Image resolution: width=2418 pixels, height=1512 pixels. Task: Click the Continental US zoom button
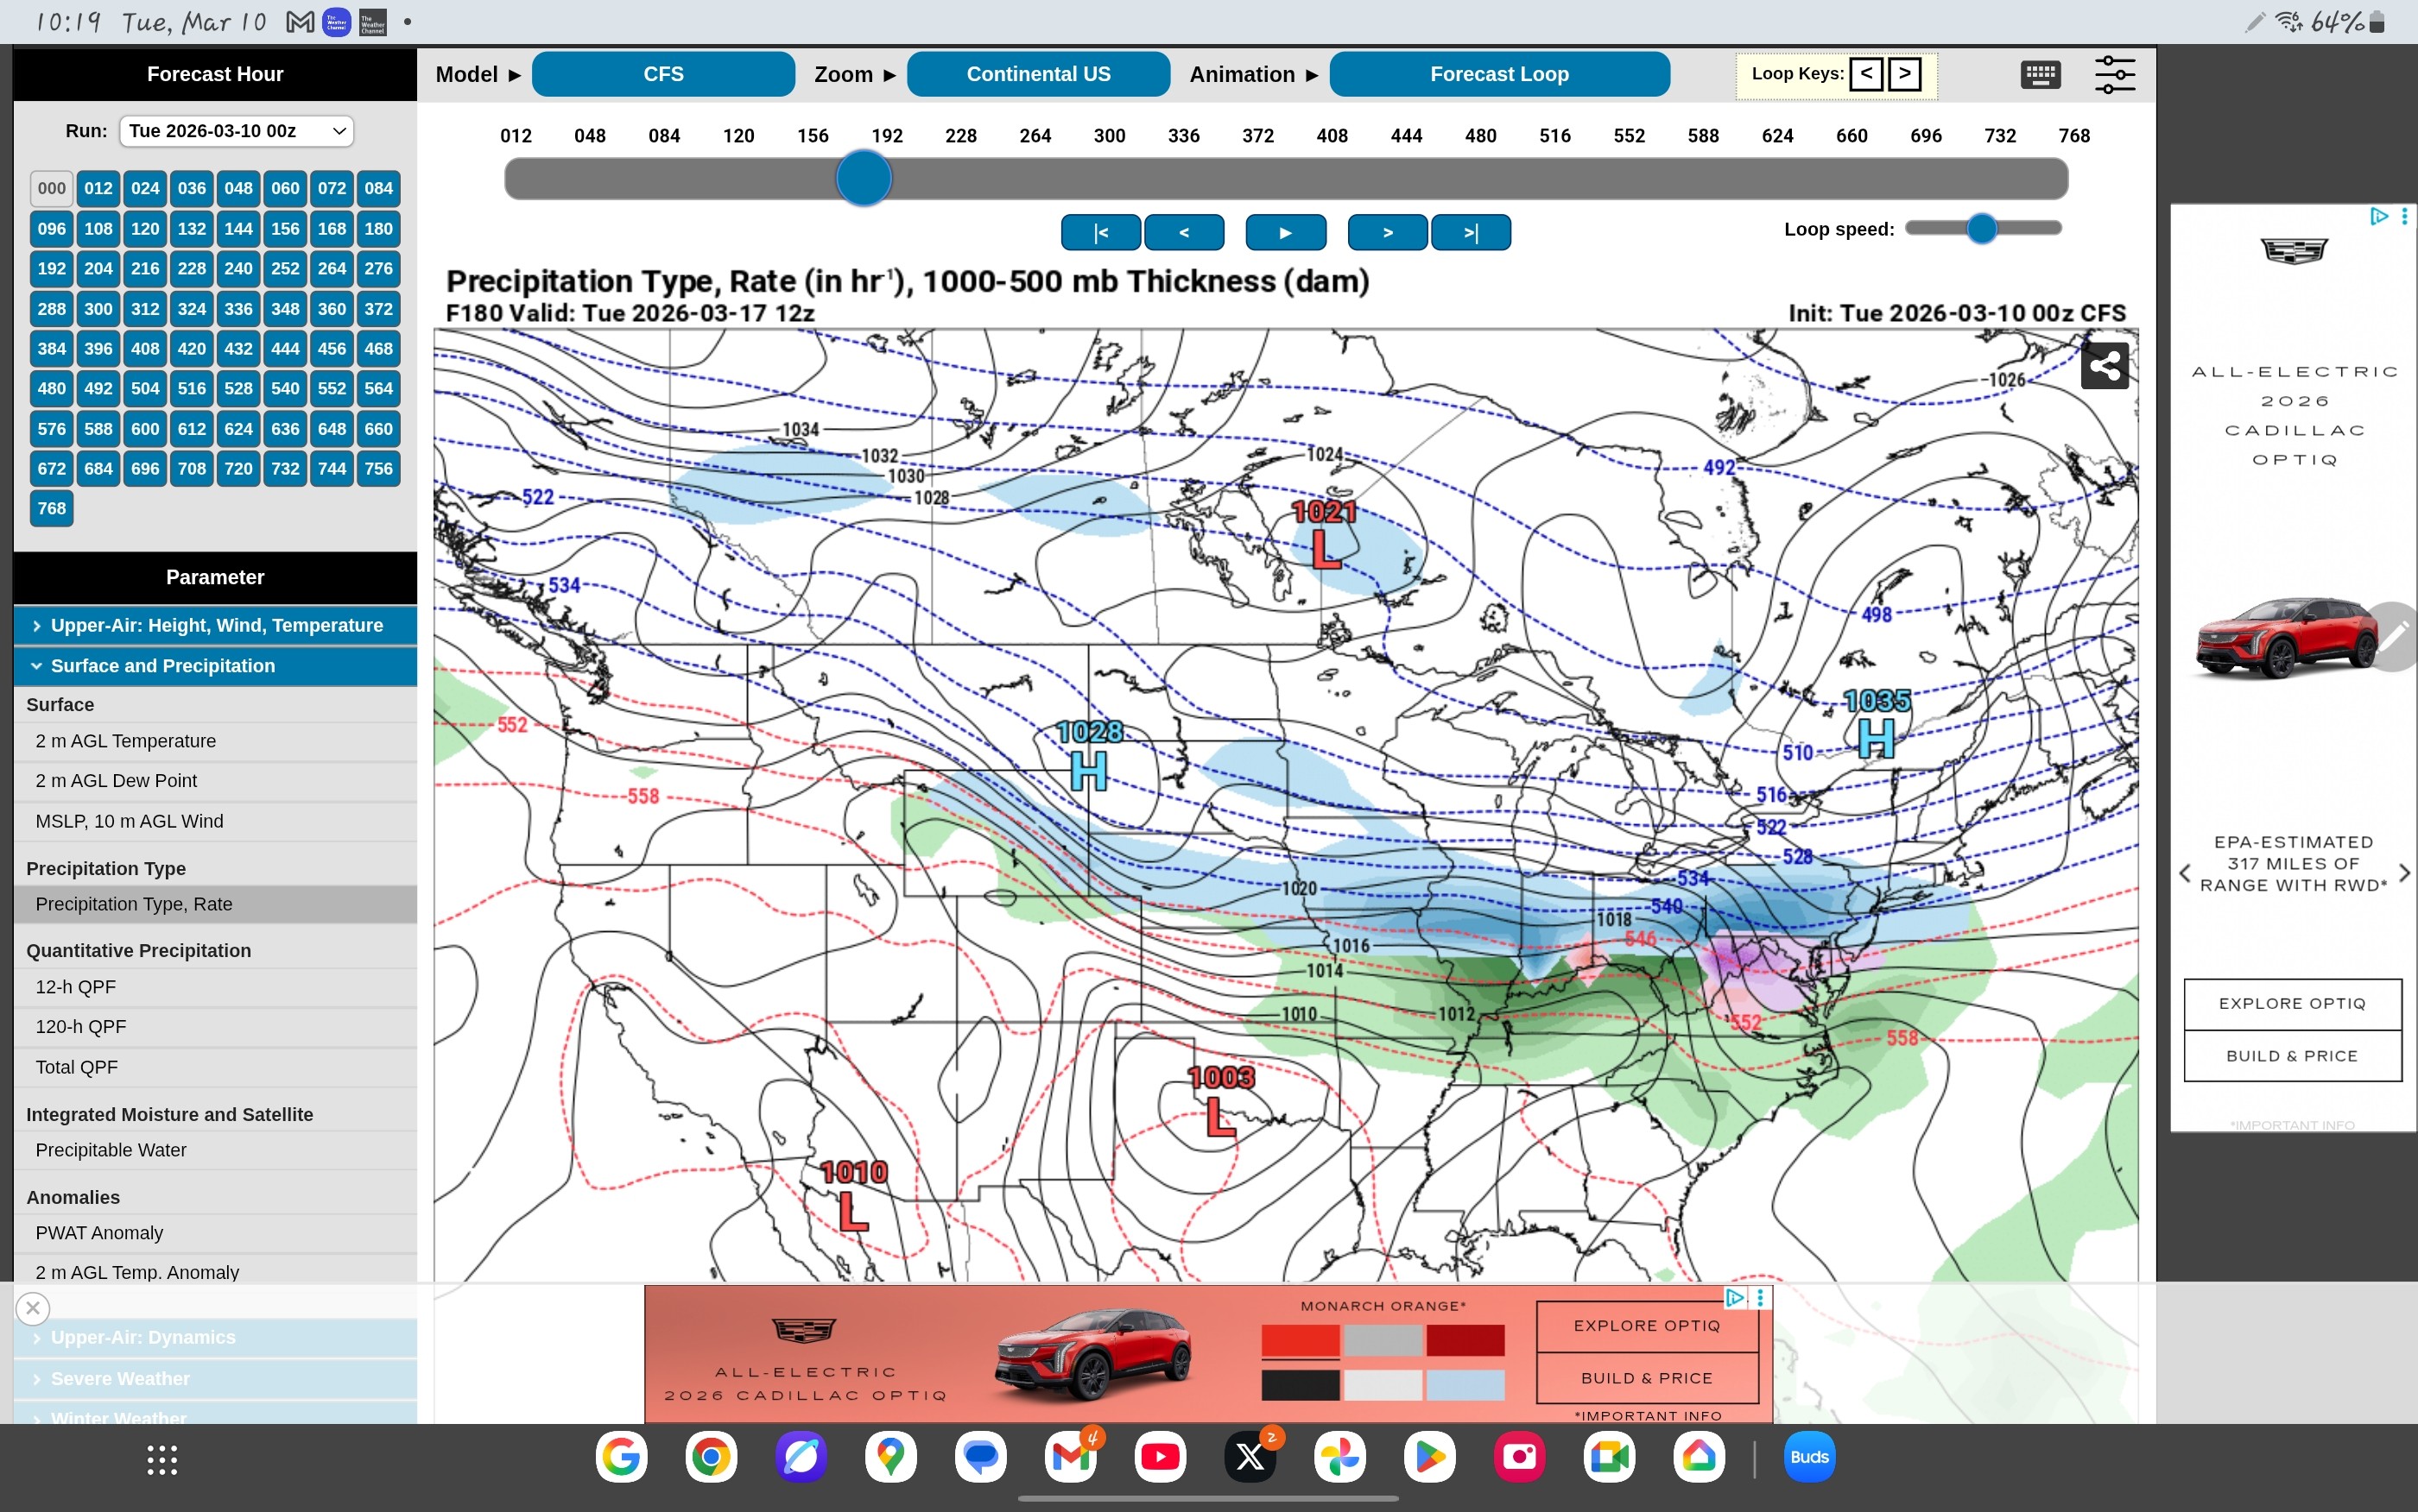tap(1037, 74)
